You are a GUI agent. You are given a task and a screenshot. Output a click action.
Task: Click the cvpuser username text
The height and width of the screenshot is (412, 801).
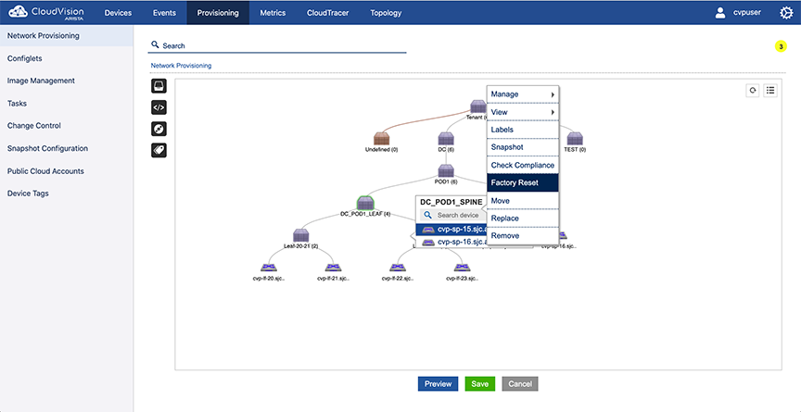pyautogui.click(x=747, y=12)
